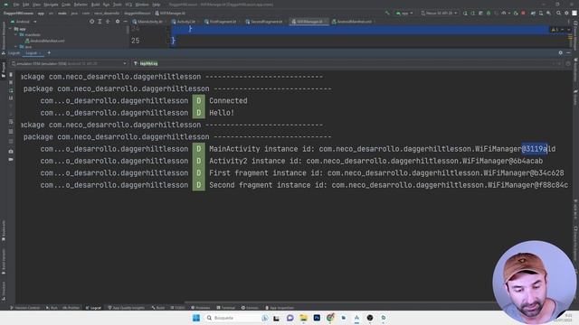Open the Android project view dropdown
The image size is (579, 325).
click(x=24, y=22)
